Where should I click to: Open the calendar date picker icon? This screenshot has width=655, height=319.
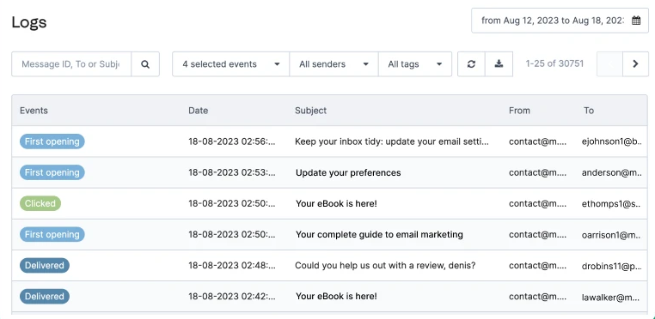pyautogui.click(x=636, y=21)
